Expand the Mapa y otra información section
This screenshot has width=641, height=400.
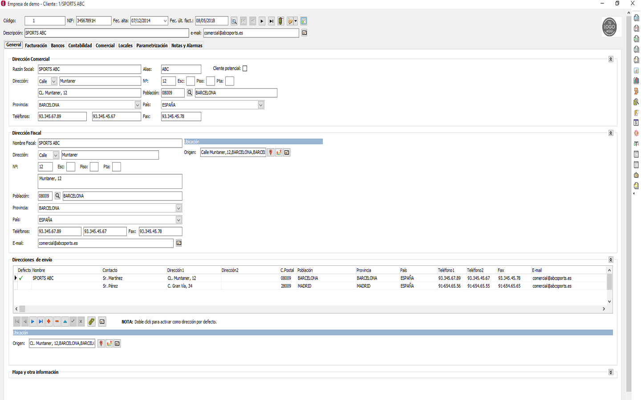611,372
